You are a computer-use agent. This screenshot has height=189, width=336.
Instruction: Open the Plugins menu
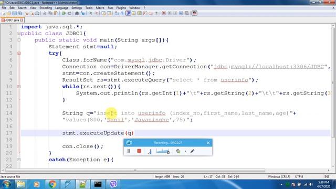click(x=121, y=8)
